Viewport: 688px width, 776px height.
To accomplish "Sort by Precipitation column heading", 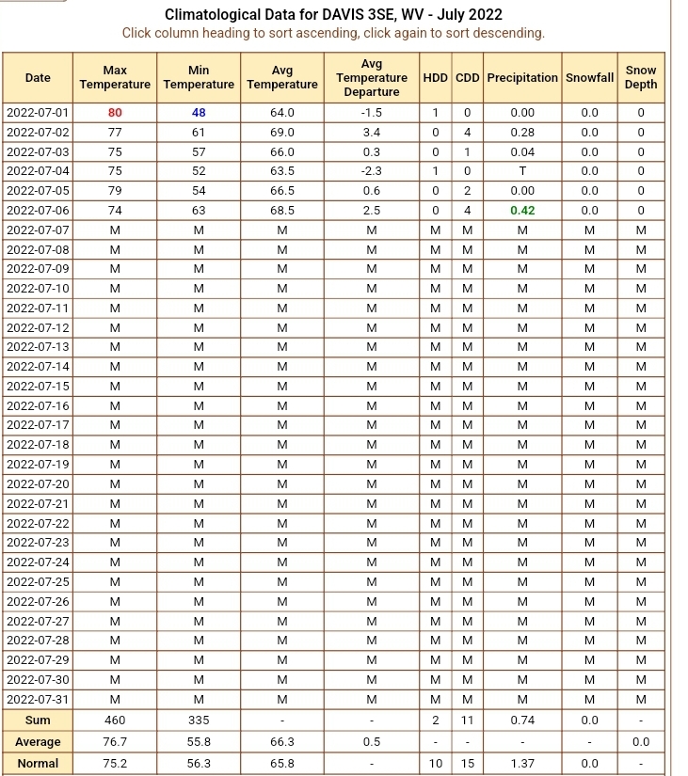I will click(522, 78).
